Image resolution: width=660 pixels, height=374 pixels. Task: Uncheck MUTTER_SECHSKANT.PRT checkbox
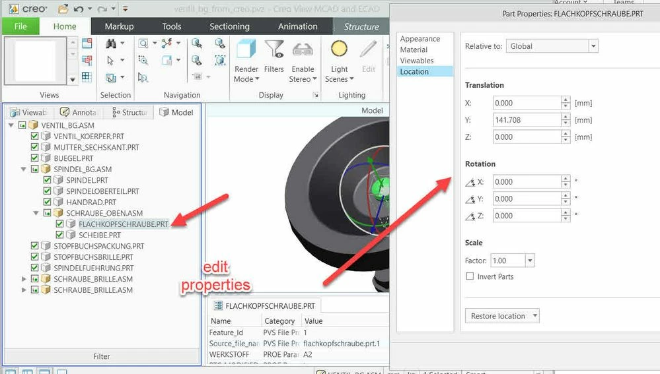pyautogui.click(x=35, y=147)
